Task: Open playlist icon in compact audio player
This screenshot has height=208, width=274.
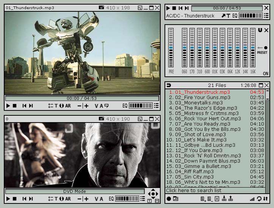Action: (x=266, y=16)
